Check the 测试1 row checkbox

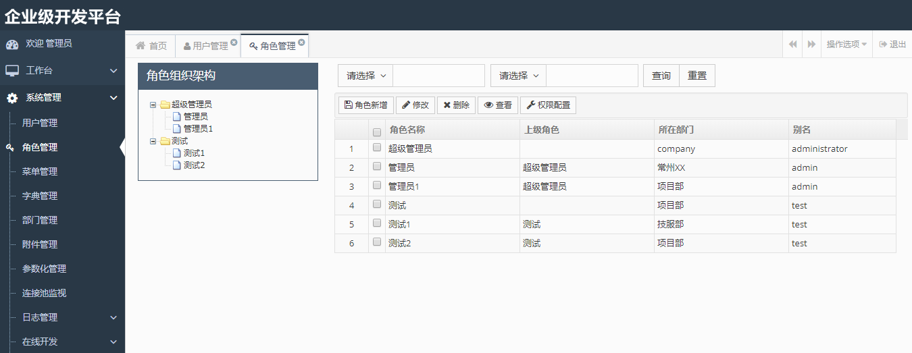(377, 223)
